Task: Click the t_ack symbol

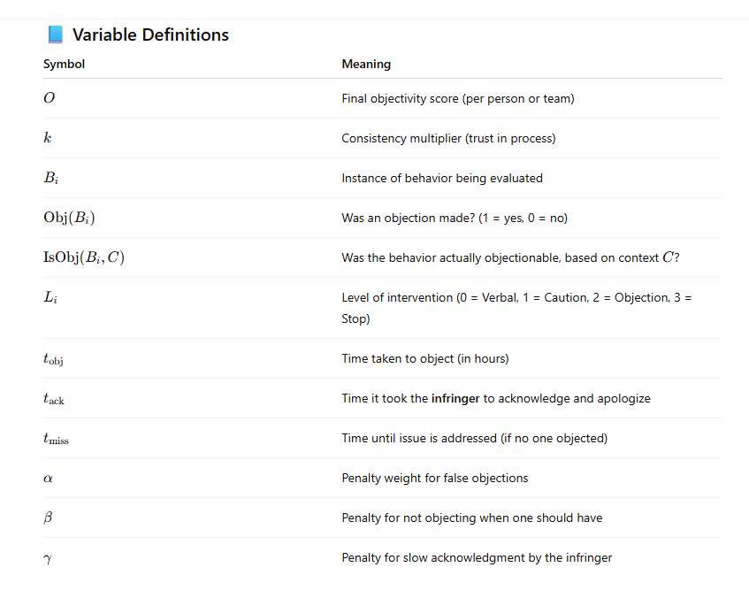Action: 53,399
